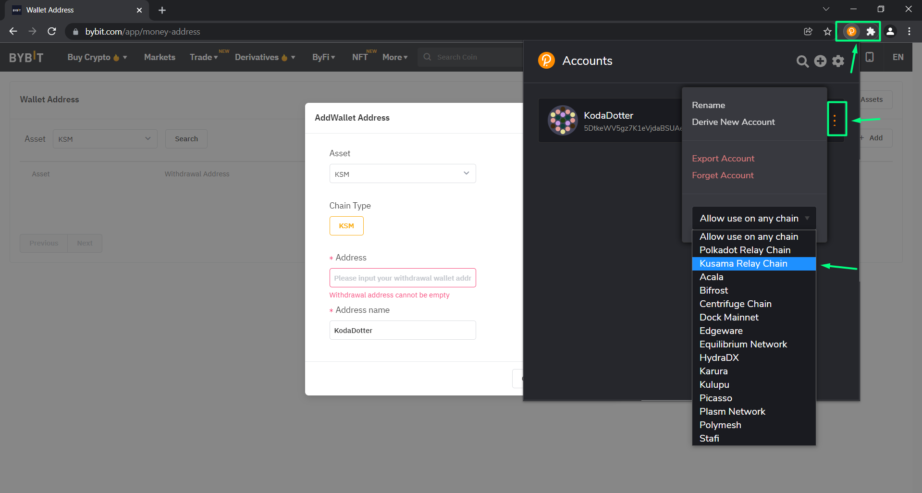Click the share page icon in address bar

[x=808, y=32]
